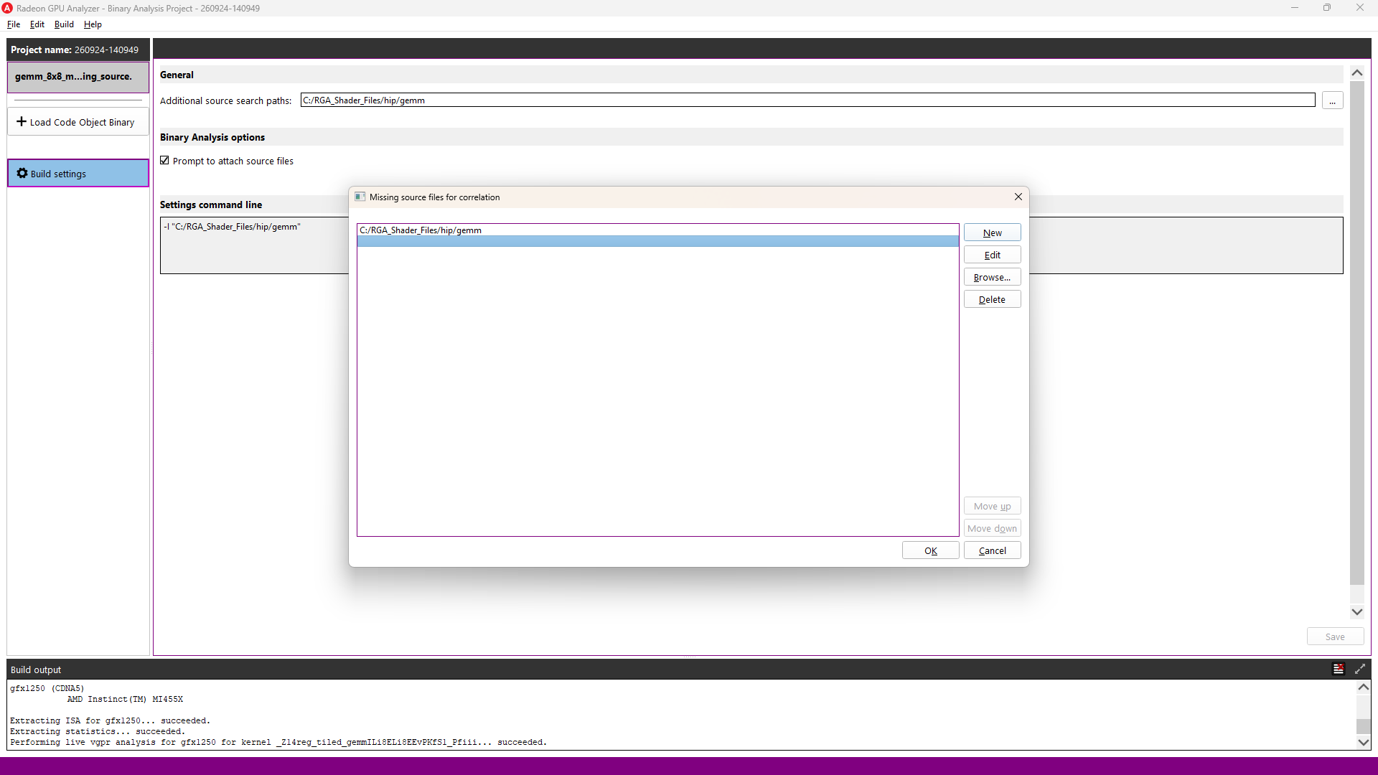Select the C:/RGA_Shader_Files/hip/gemm list entry
The height and width of the screenshot is (775, 1378).
(x=657, y=230)
